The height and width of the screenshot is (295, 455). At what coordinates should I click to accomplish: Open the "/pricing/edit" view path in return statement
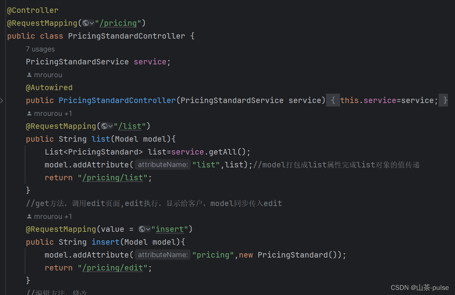[x=113, y=268]
